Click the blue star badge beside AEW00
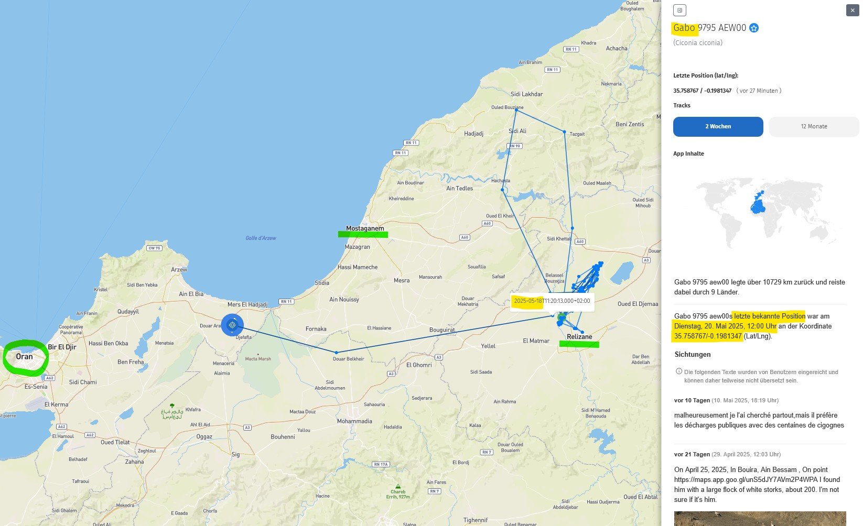 (x=754, y=28)
